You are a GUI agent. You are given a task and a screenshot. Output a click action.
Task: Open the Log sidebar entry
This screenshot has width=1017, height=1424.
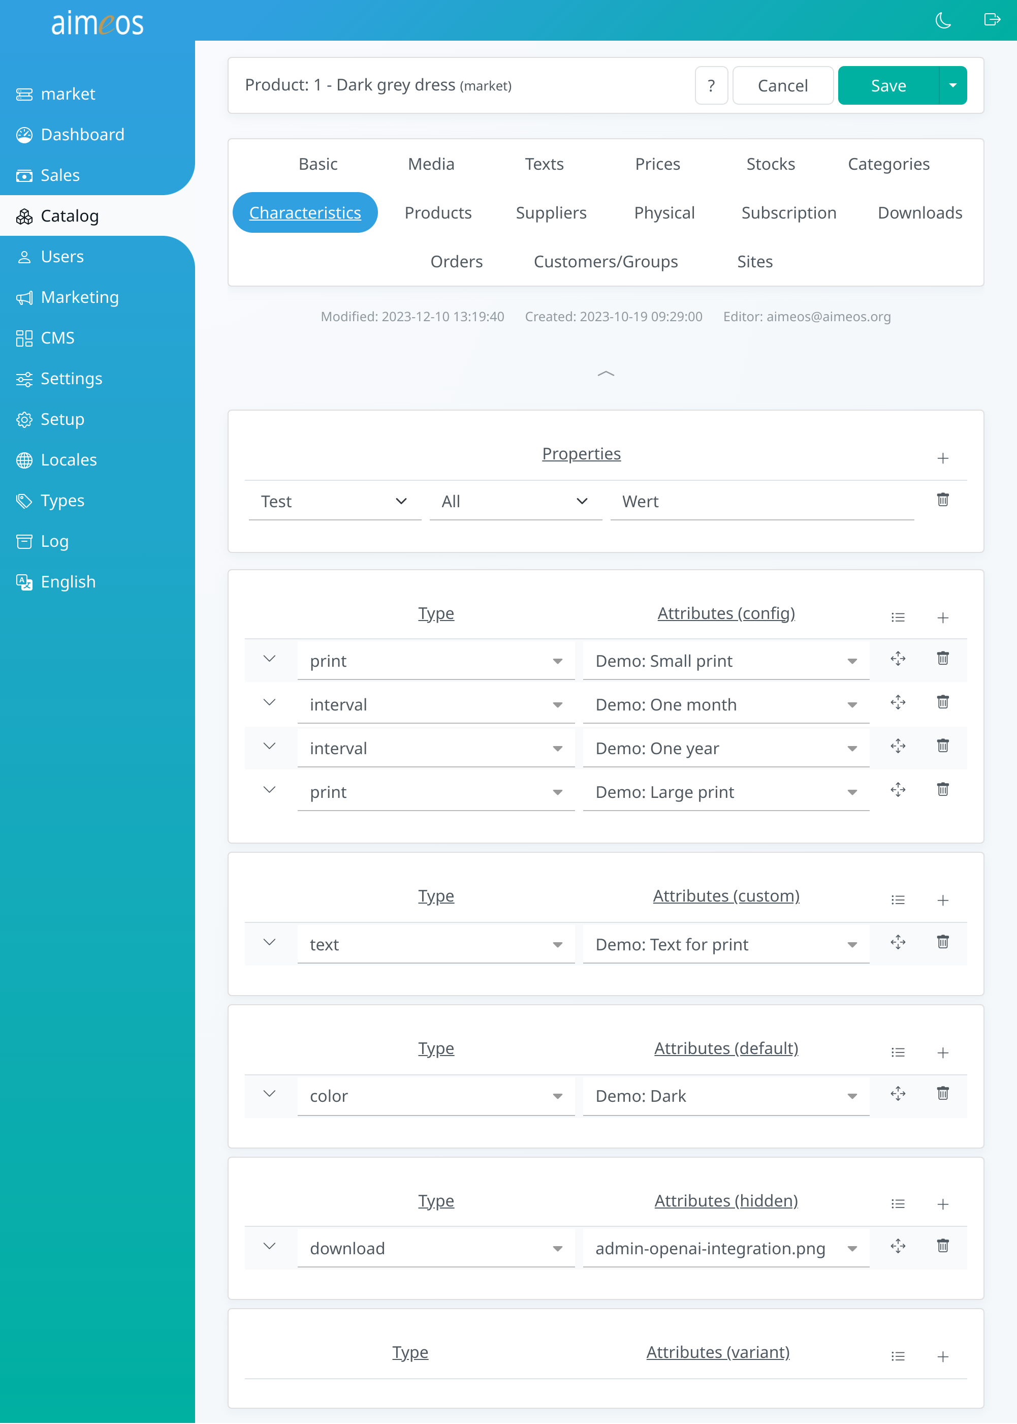tap(97, 541)
